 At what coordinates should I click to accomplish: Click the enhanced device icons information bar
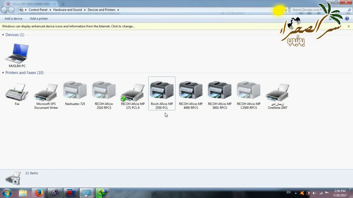(176, 26)
